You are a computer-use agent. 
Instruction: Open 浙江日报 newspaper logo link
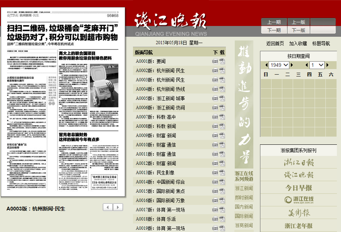click(x=299, y=163)
